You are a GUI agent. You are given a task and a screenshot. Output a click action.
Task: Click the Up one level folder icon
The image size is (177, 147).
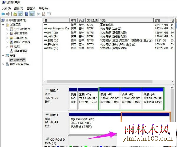click(x=15, y=14)
